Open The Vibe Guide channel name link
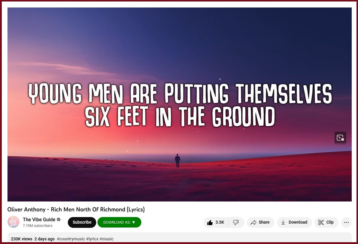 click(39, 219)
